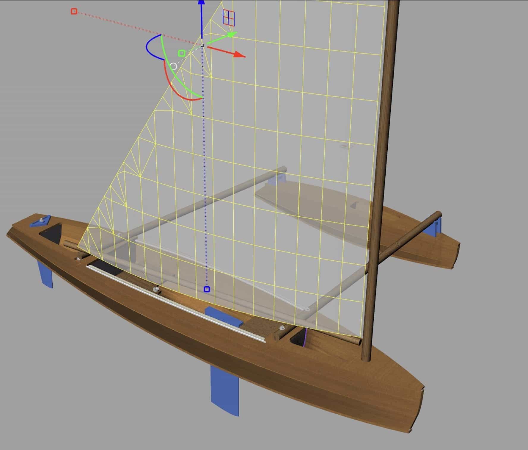This screenshot has width=528, height=450.
Task: Click the red-blue planar move grid handle
Action: [x=229, y=17]
